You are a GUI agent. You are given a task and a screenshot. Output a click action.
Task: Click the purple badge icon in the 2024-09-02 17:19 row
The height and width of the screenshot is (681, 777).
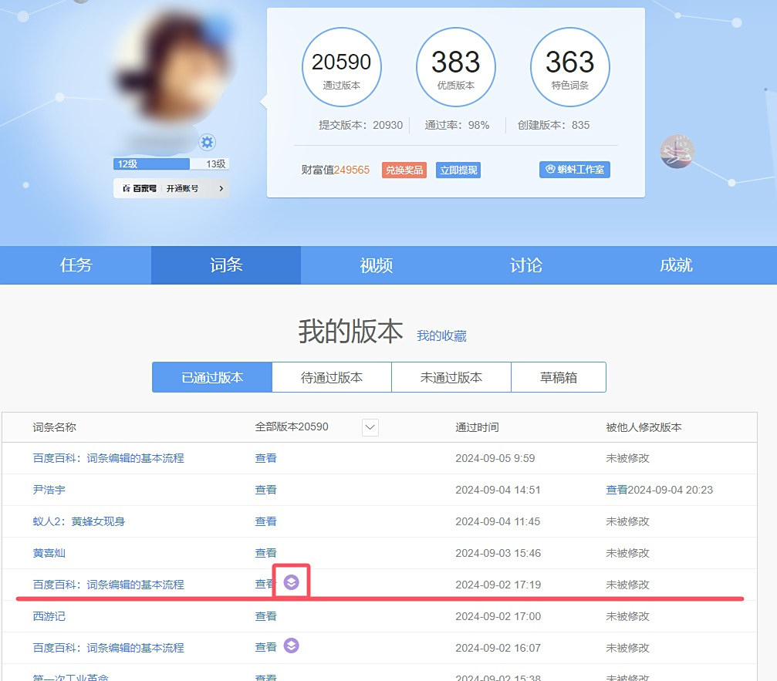click(292, 582)
